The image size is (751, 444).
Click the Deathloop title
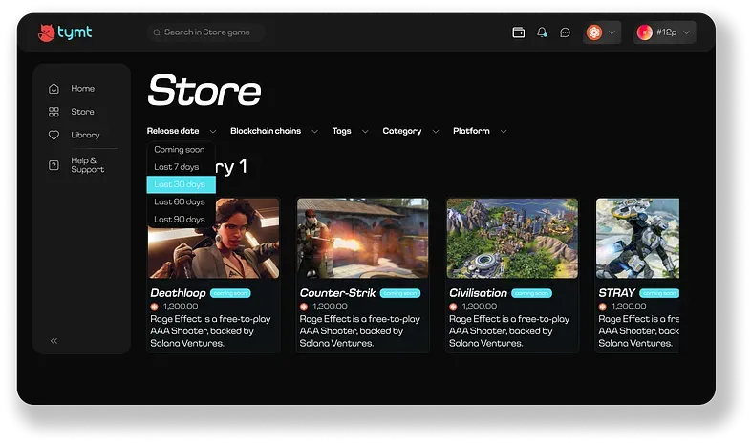(178, 293)
